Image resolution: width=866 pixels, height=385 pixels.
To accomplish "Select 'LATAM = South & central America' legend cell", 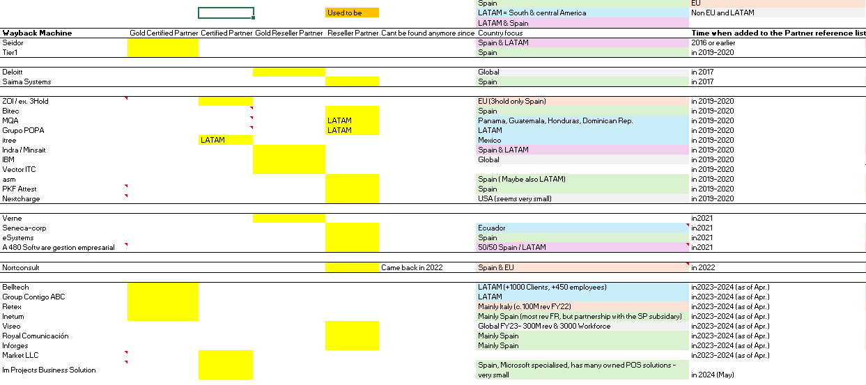I will (582, 13).
